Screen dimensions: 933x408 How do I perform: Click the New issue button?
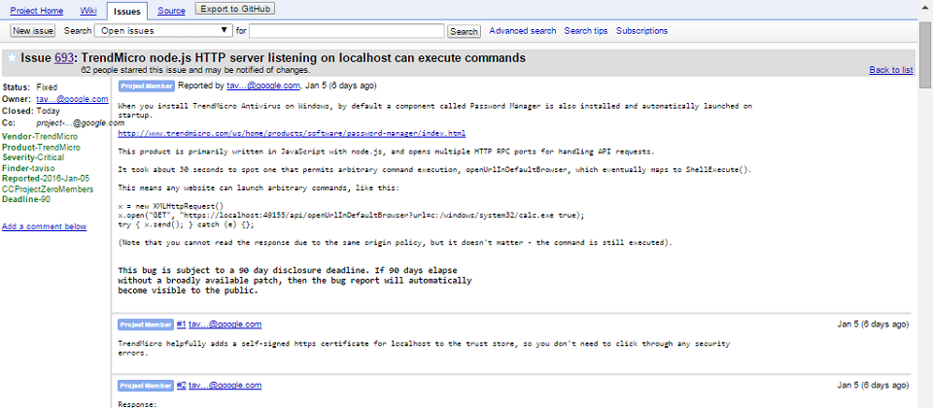[x=33, y=31]
